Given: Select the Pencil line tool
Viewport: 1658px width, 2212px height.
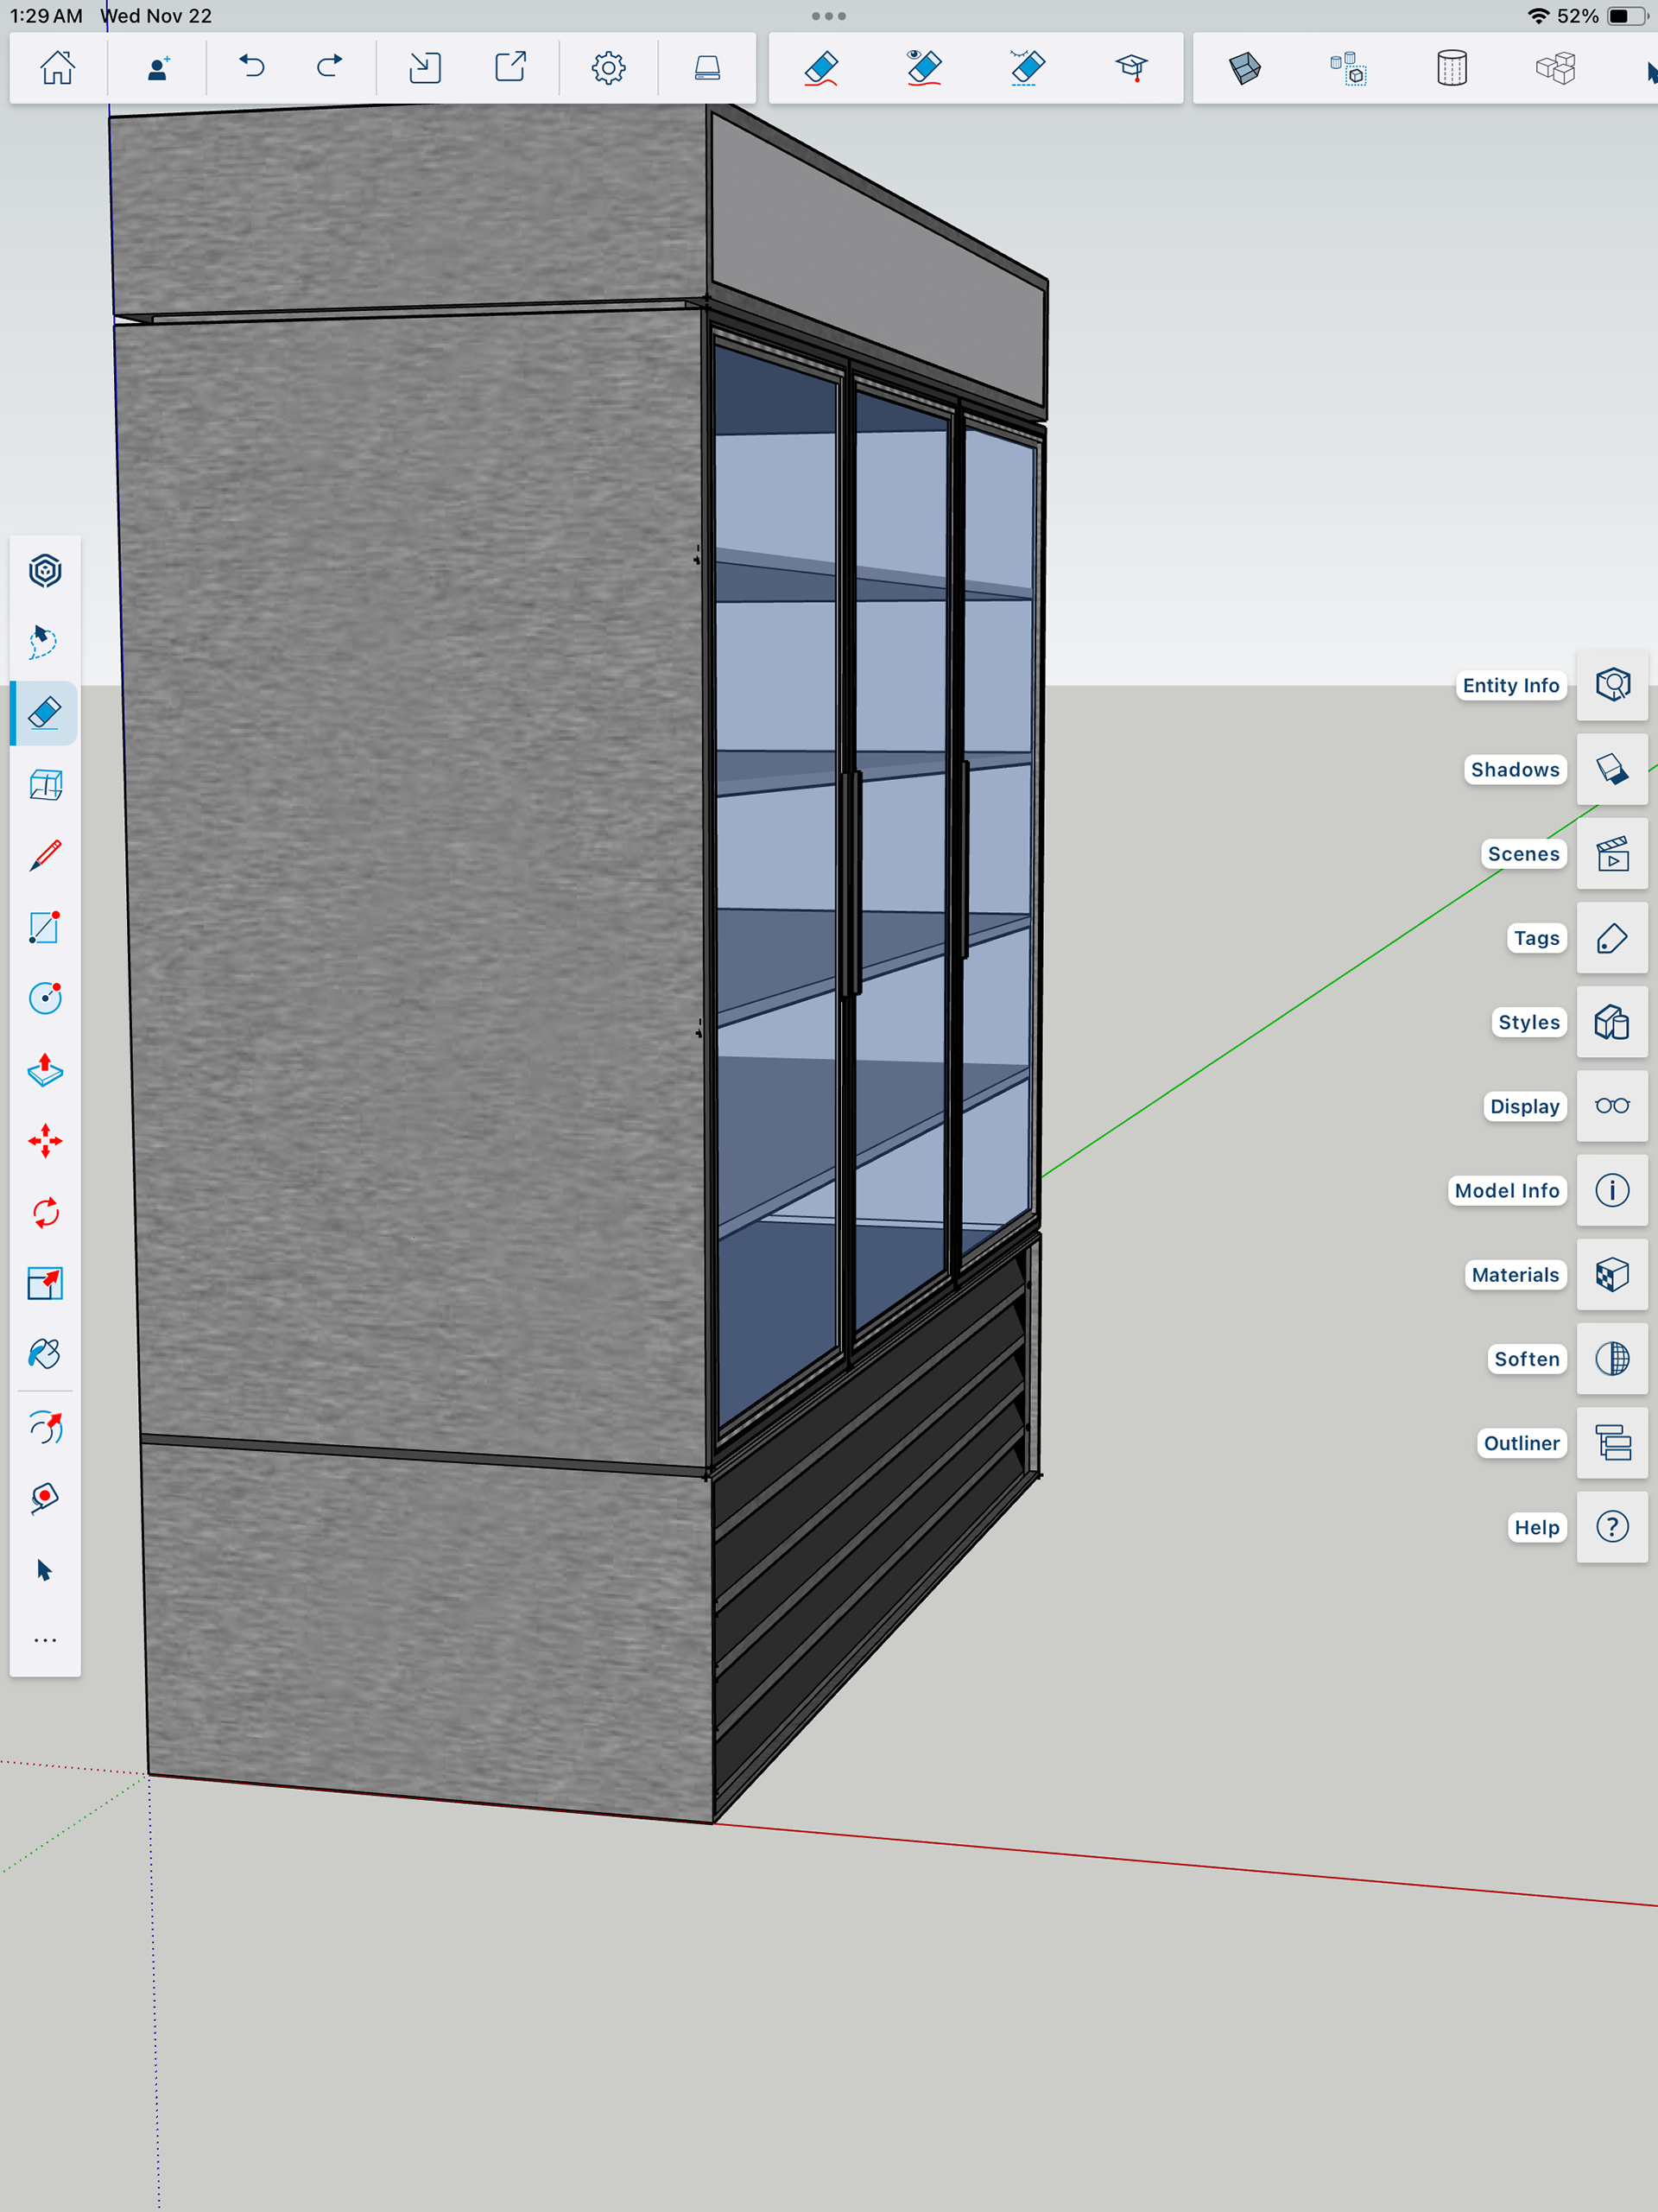Looking at the screenshot, I should click(x=45, y=856).
